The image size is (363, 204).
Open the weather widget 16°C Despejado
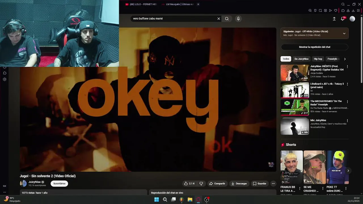12,199
